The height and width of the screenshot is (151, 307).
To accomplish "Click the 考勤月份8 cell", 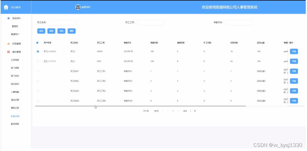I will click(128, 101).
